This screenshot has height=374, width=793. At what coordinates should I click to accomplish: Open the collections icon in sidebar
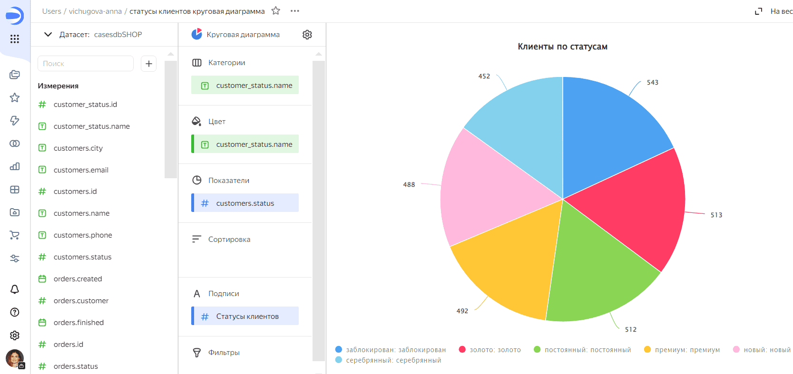pyautogui.click(x=15, y=75)
